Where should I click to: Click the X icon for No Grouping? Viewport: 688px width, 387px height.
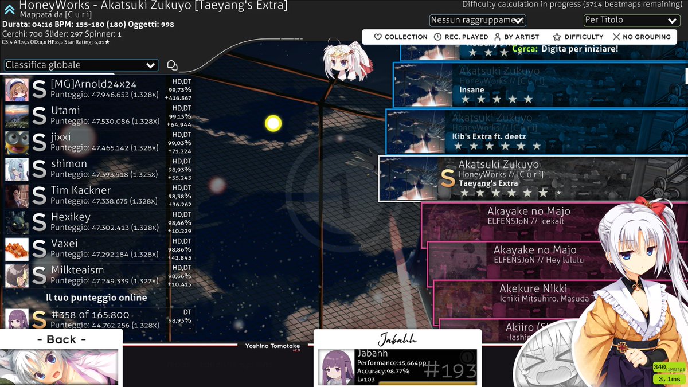[x=616, y=37]
